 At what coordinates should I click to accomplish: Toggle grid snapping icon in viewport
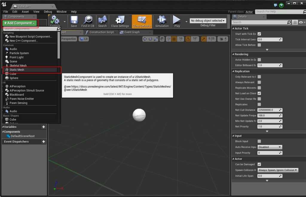(174, 39)
